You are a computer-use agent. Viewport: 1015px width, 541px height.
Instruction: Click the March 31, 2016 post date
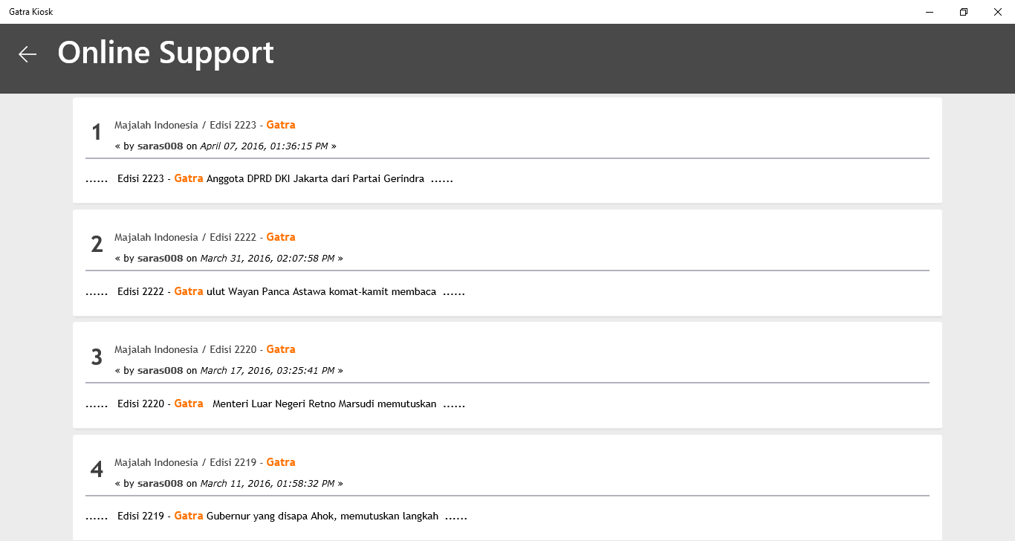(x=267, y=259)
